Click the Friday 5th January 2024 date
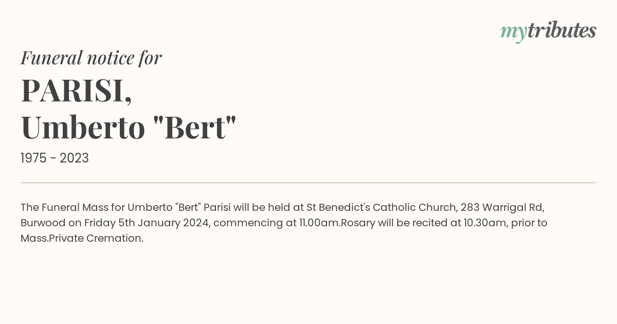Screen dimensions: 617x324 click(x=147, y=223)
